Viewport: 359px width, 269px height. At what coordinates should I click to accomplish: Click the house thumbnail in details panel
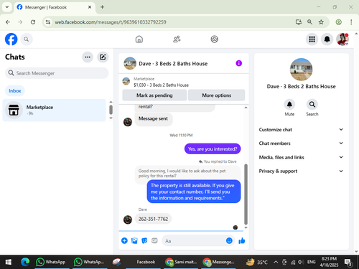tap(301, 70)
